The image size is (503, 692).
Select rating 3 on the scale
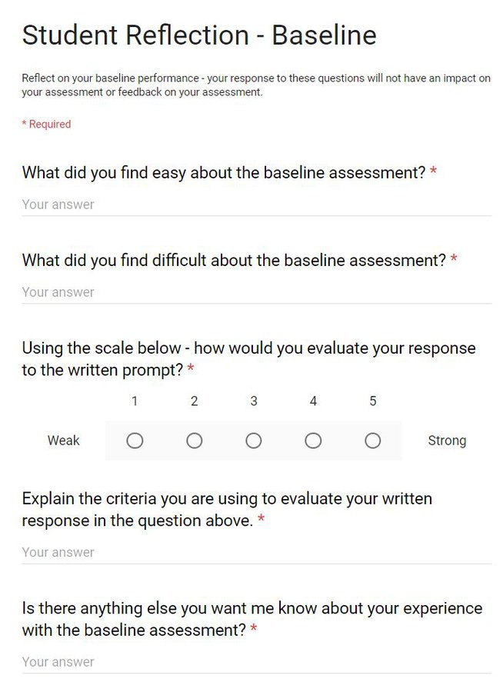[254, 441]
